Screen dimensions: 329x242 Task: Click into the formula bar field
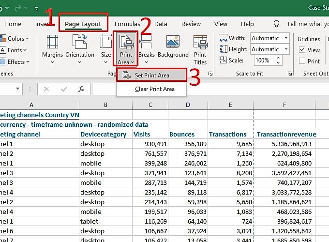(x=210, y=89)
